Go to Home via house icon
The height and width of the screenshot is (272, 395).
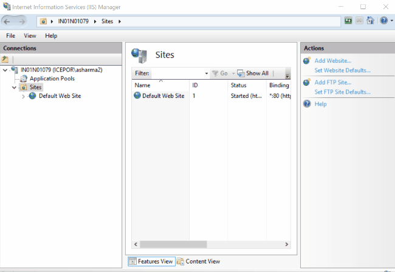point(370,21)
